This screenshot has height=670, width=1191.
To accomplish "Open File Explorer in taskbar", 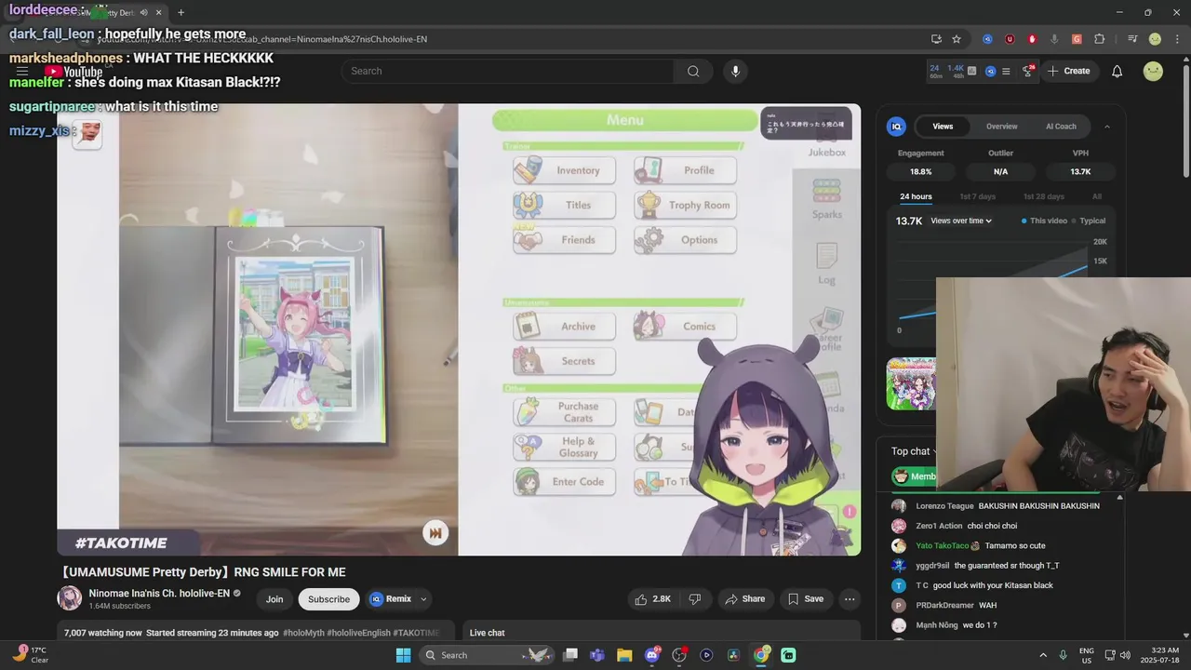I will (x=624, y=655).
